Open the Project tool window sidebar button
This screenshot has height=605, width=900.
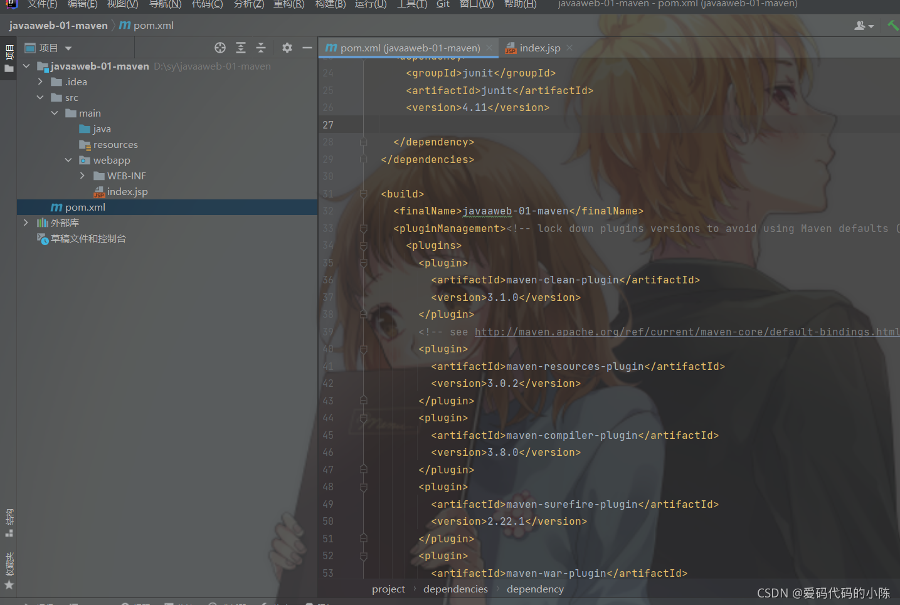[9, 58]
